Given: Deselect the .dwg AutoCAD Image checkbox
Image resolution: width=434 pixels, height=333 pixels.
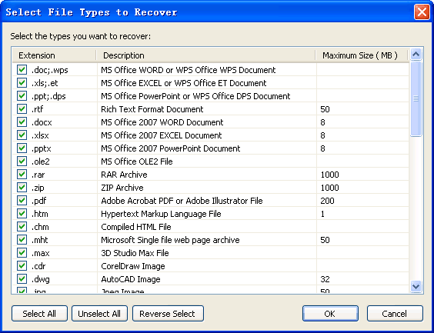Looking at the screenshot, I should click(x=22, y=279).
